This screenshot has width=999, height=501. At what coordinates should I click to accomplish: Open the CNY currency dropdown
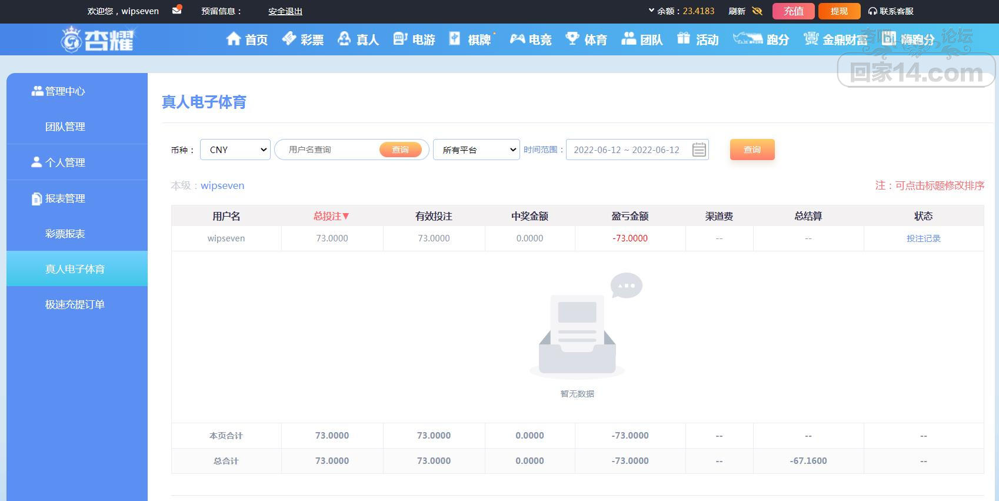point(235,150)
